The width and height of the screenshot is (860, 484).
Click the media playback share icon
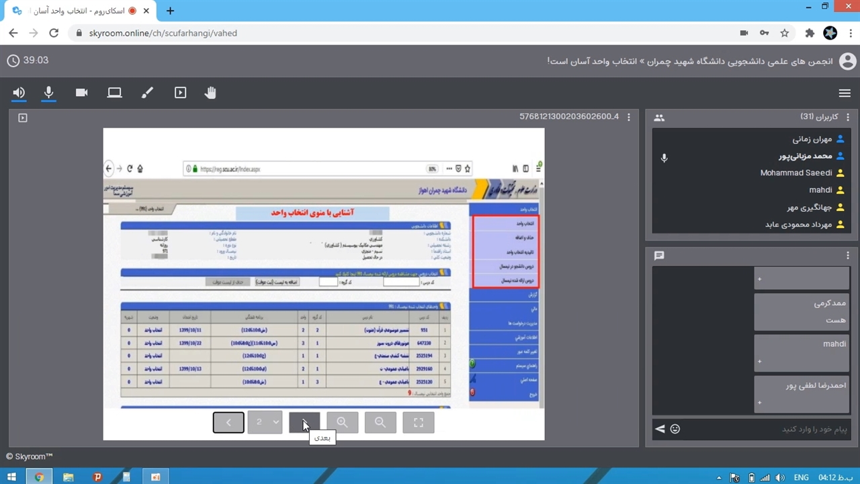point(180,93)
